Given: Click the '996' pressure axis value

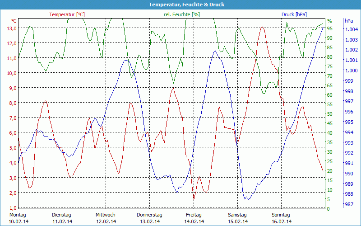Looking at the screenshot, I should tap(348, 112).
